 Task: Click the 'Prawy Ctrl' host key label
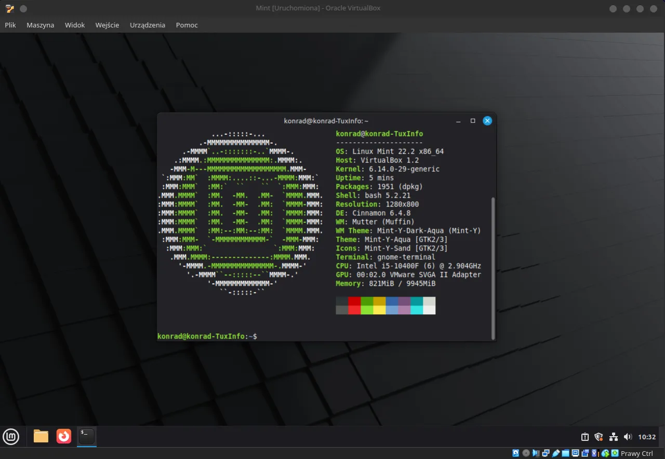pyautogui.click(x=637, y=453)
